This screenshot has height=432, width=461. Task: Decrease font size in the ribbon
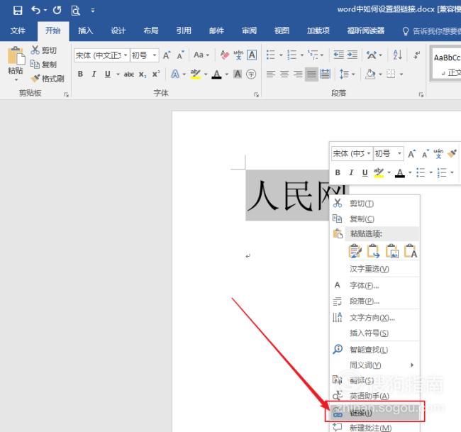tap(180, 55)
